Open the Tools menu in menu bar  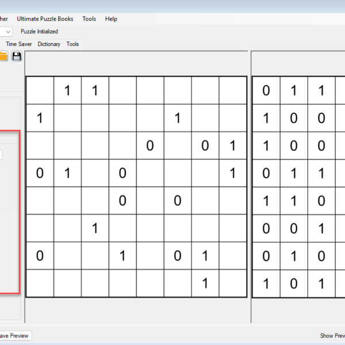point(89,19)
